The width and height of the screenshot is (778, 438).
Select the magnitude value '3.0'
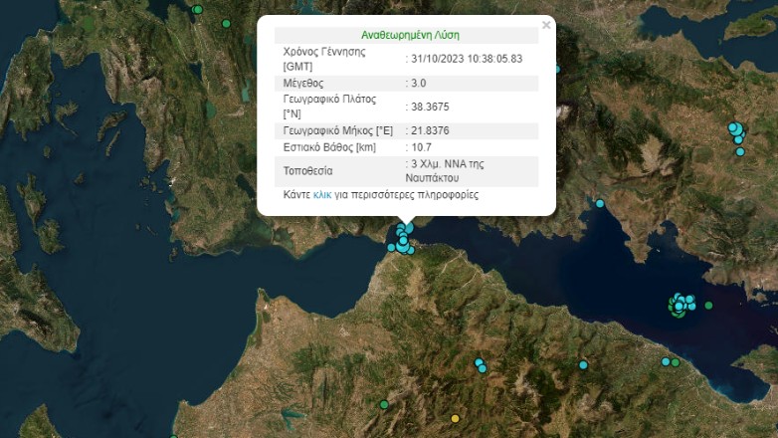(418, 83)
